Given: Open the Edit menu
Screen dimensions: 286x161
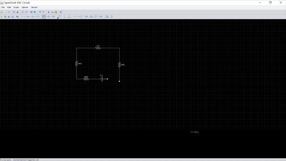Looking at the screenshot, I should pos(9,7).
